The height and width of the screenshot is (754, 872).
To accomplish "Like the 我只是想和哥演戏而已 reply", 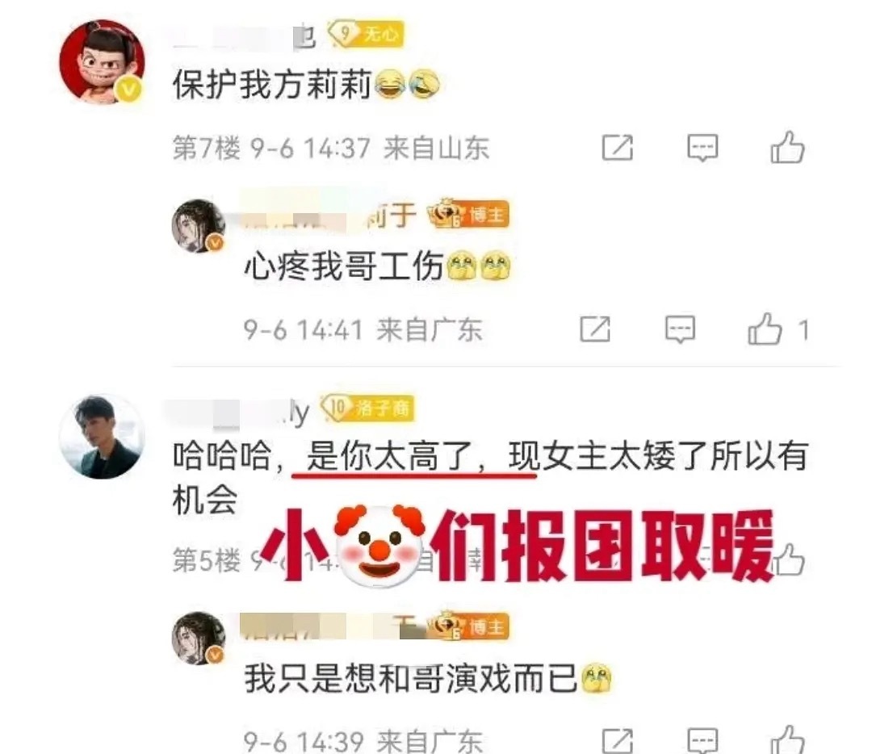I will click(787, 740).
